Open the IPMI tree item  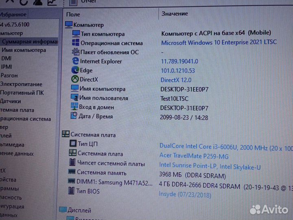pyautogui.click(x=7, y=67)
